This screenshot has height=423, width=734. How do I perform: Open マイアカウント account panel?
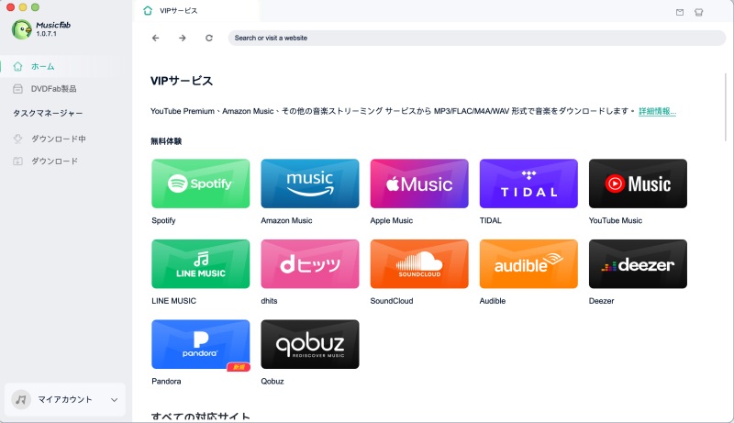click(65, 400)
